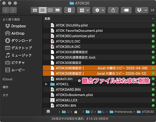Screen dimensions: 156x122
Task: Click the edit tags toolbar button
Action: click(x=126, y=10)
